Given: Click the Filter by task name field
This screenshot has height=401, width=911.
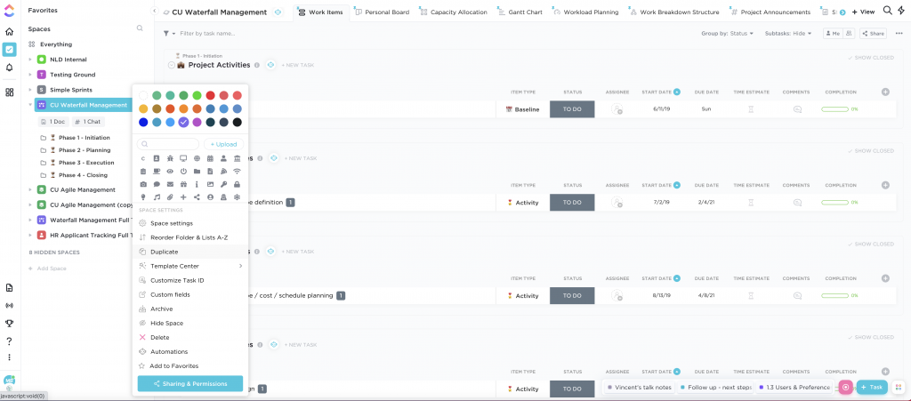Looking at the screenshot, I should pos(207,34).
